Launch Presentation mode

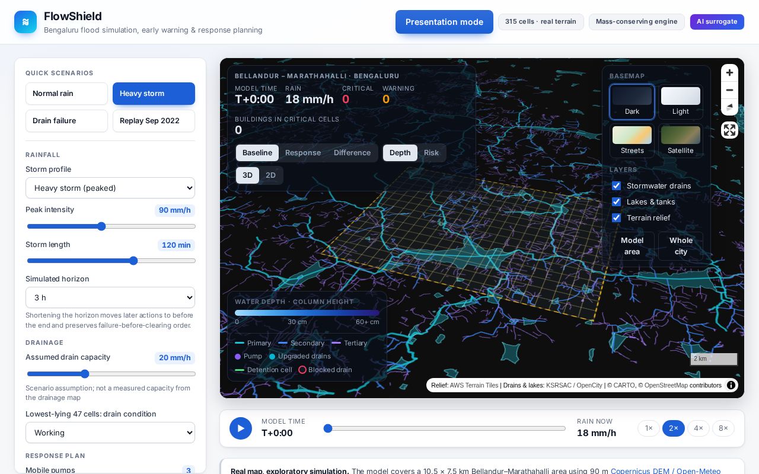tap(444, 22)
